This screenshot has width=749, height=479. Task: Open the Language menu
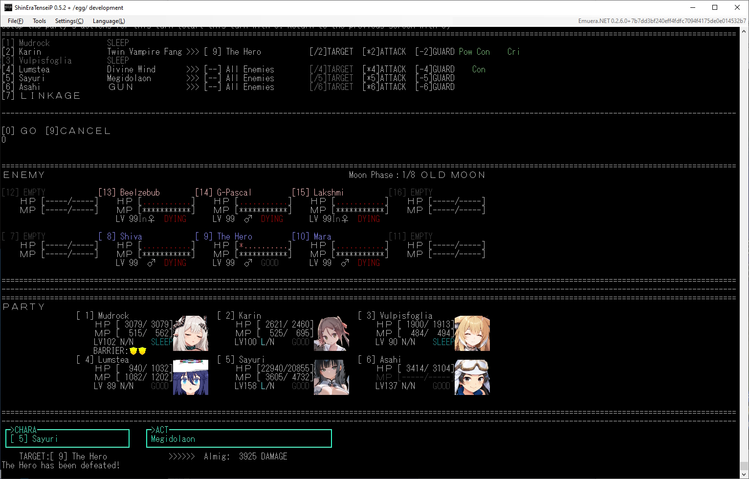(109, 21)
